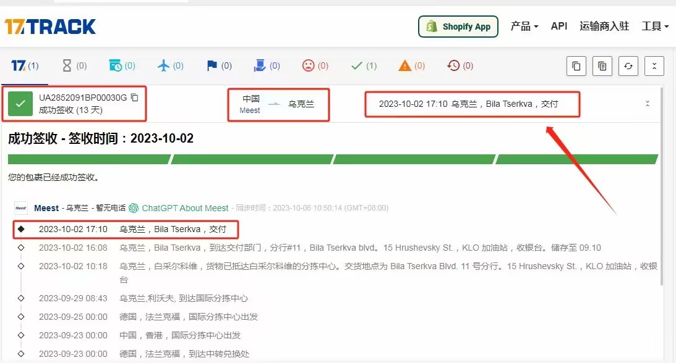This screenshot has width=676, height=363.
Task: Select the info-received package filter tab
Action: coord(122,66)
